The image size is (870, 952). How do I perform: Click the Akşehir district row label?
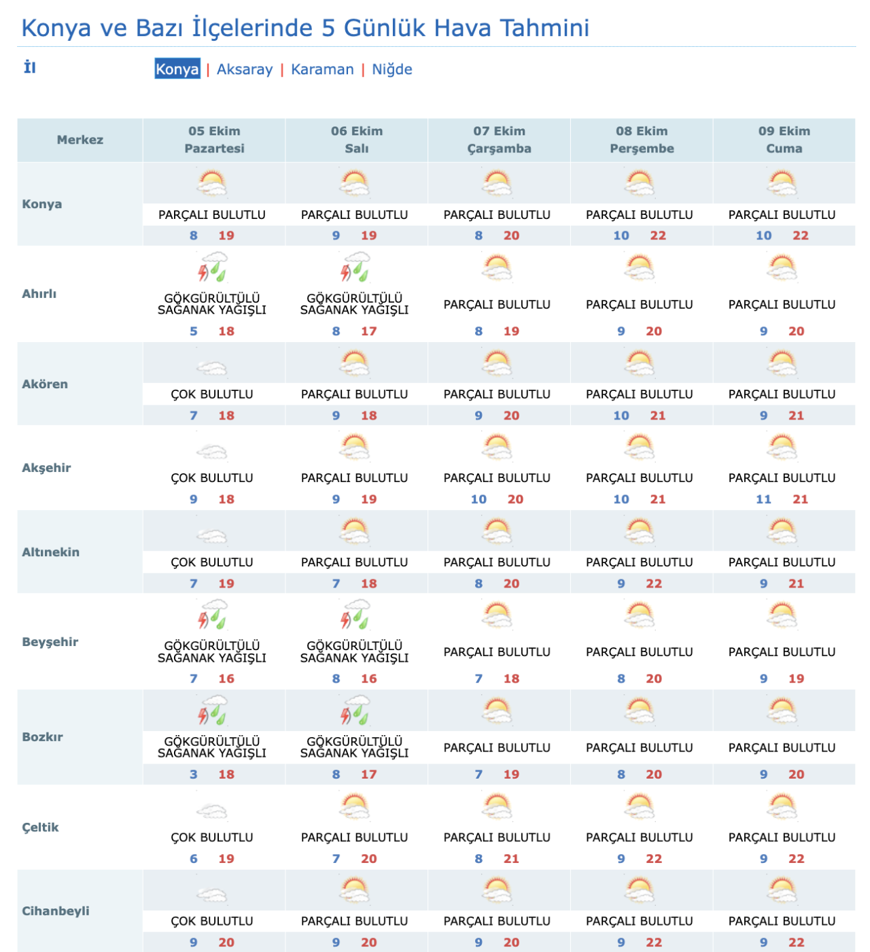[x=46, y=468]
